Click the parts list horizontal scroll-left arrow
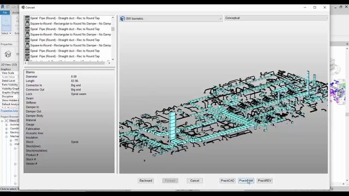This screenshot has width=349, height=196. (x=26, y=63)
